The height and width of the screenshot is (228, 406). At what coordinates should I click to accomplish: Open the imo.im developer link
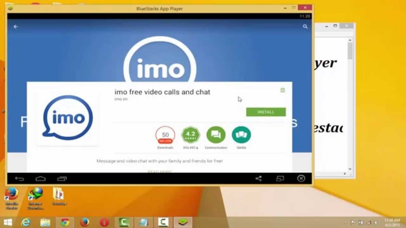tap(121, 99)
